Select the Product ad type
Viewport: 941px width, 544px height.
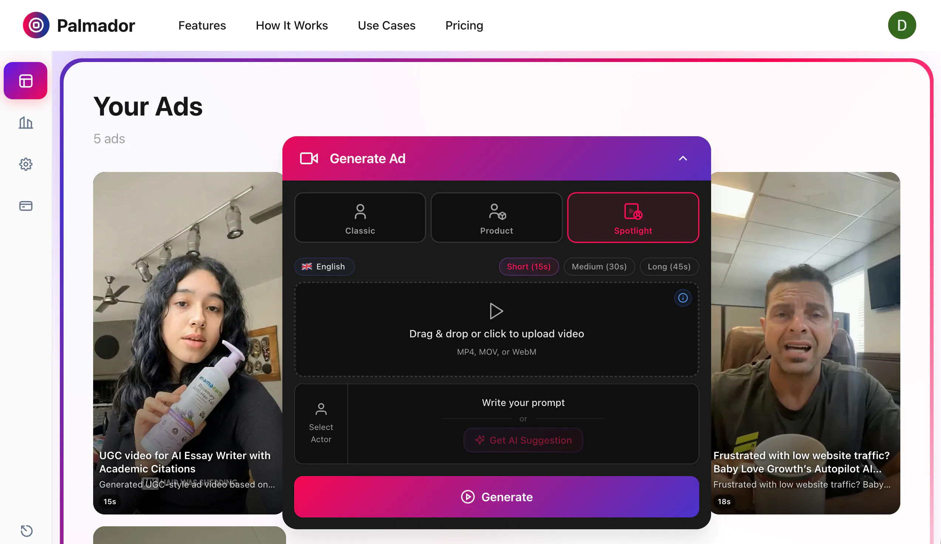pos(497,218)
